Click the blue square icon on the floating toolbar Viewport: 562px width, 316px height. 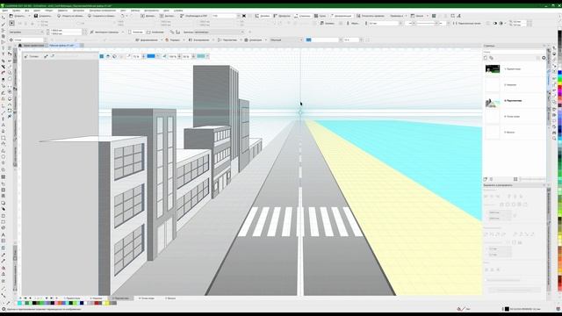[102, 56]
